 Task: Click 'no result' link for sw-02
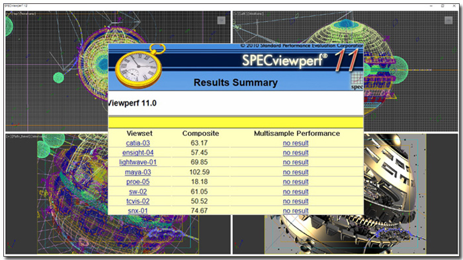coord(296,191)
